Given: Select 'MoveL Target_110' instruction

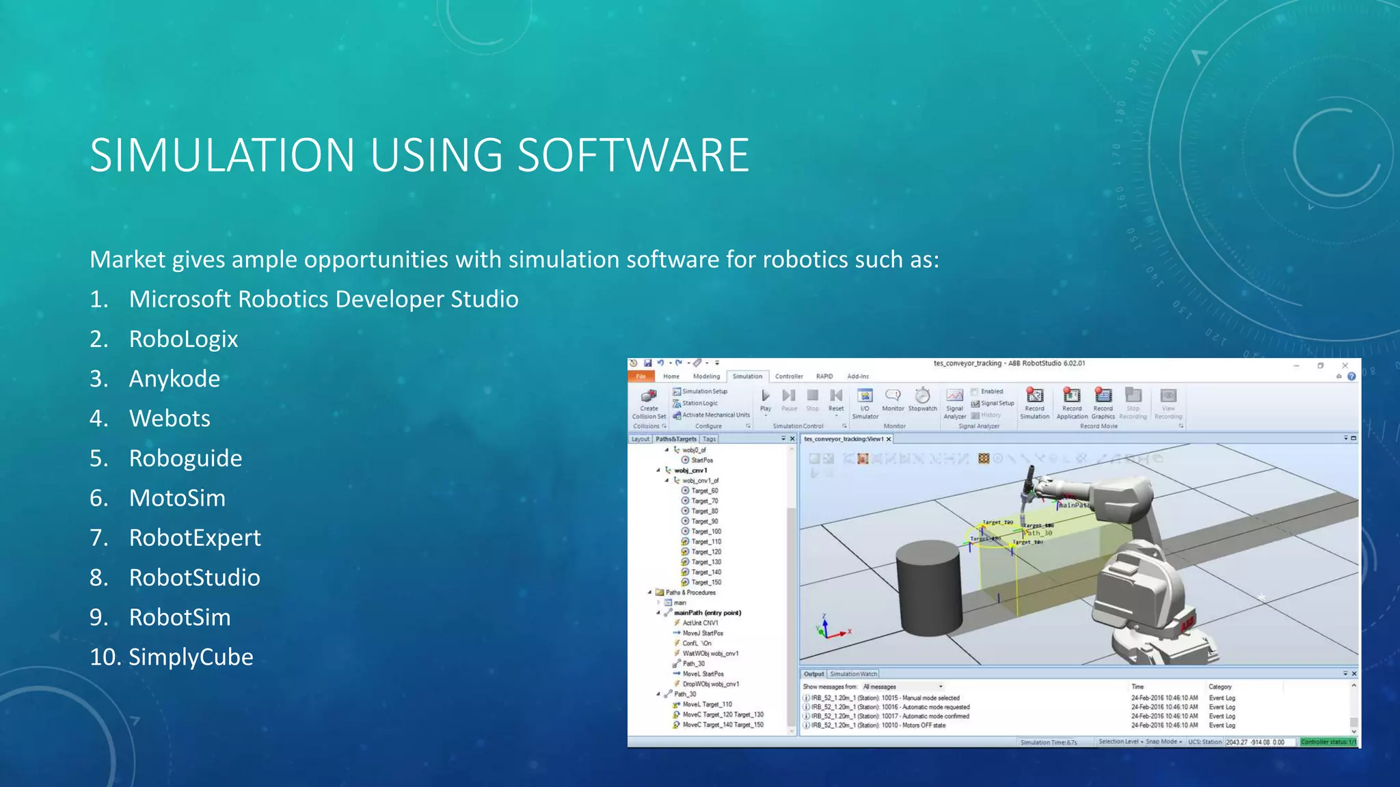Looking at the screenshot, I should pyautogui.click(x=702, y=704).
